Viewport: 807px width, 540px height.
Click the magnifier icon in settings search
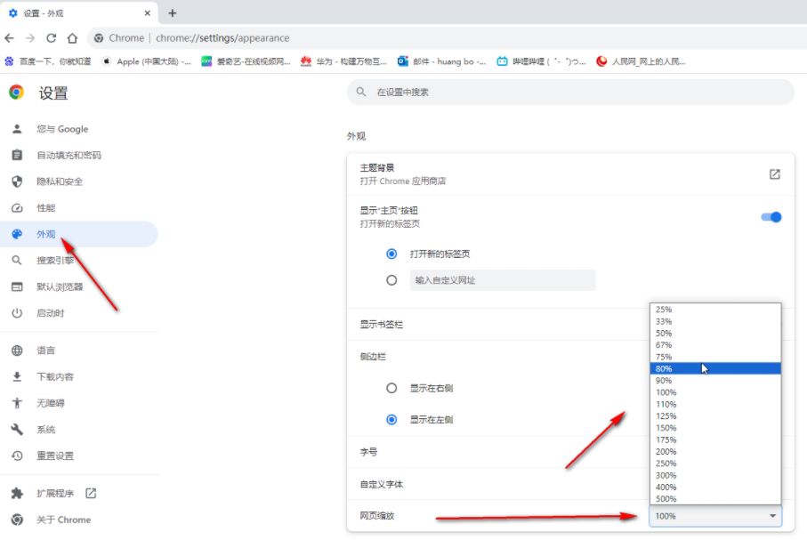(361, 93)
